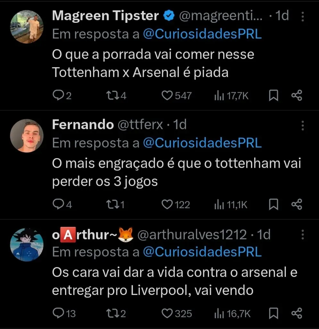Retweet Fernando's tweet about Tottenham losing

pos(111,205)
